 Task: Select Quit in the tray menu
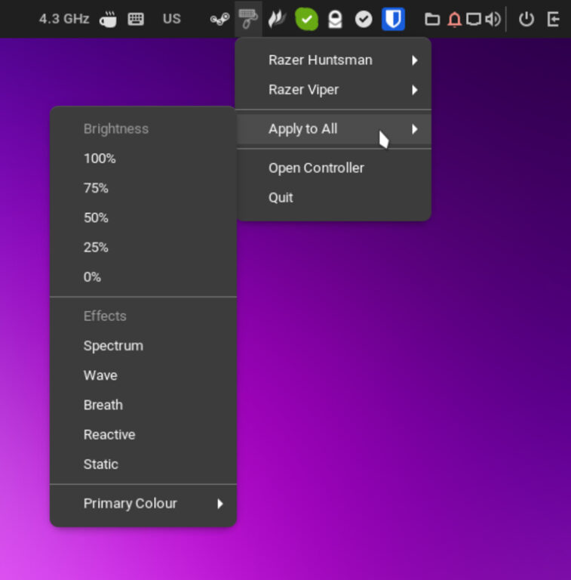coord(333,198)
